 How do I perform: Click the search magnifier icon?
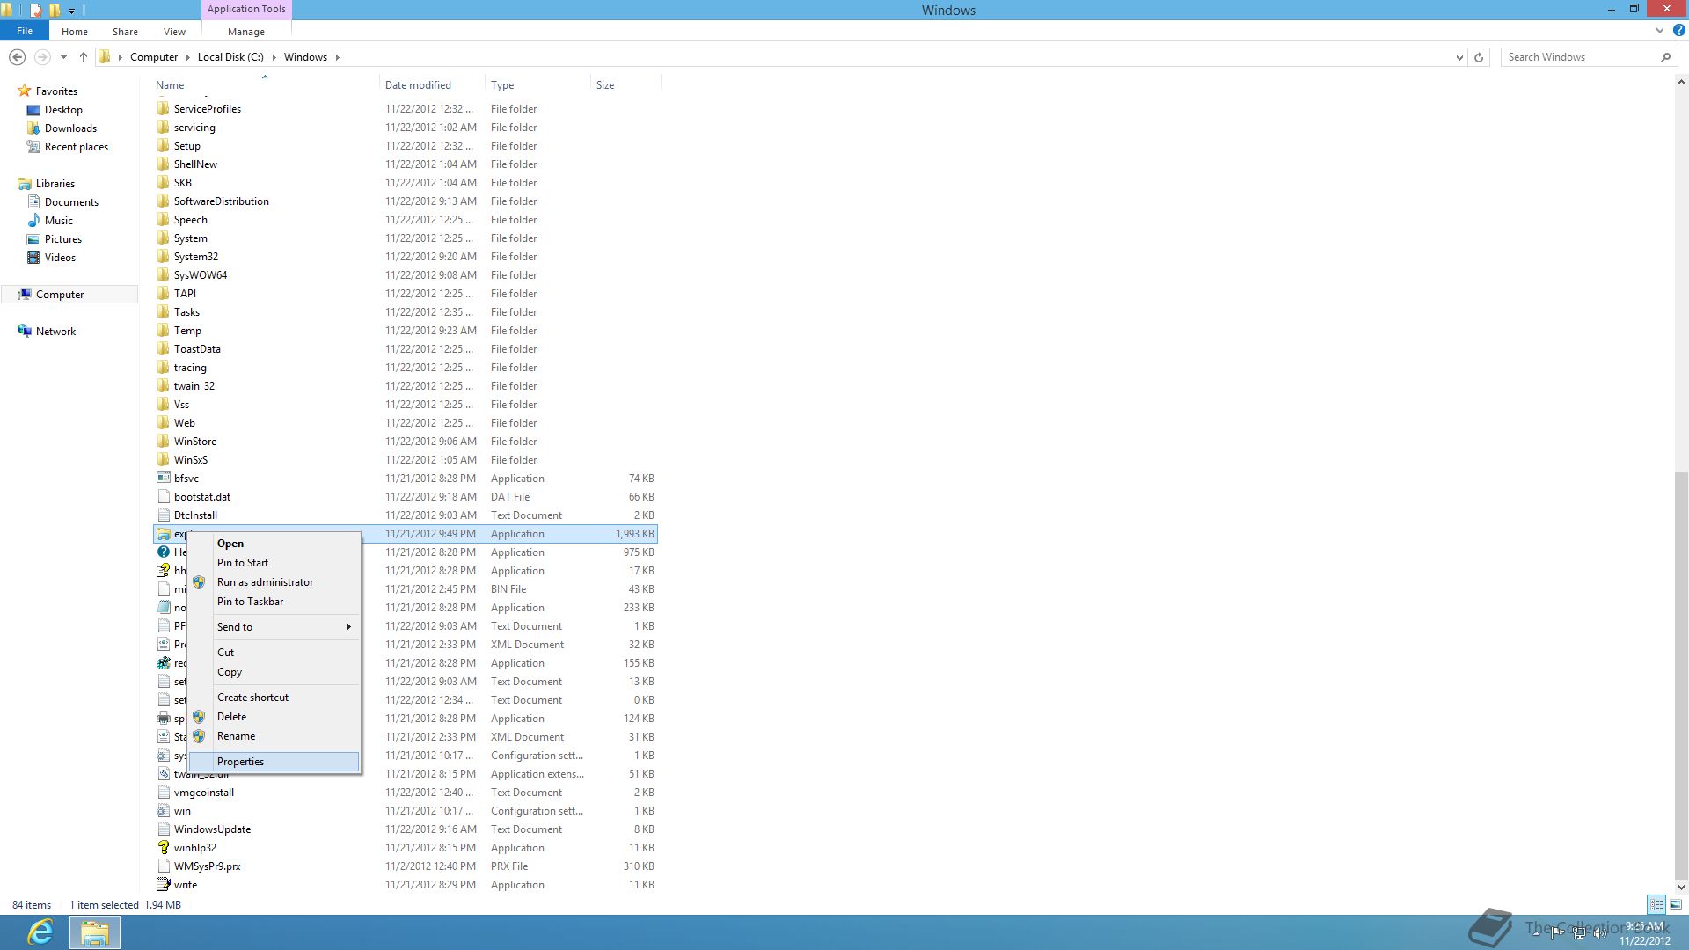click(x=1665, y=57)
